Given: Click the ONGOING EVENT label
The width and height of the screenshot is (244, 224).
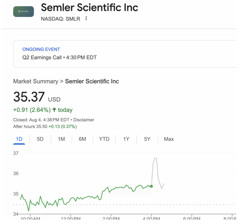Looking at the screenshot, I should pyautogui.click(x=41, y=49).
